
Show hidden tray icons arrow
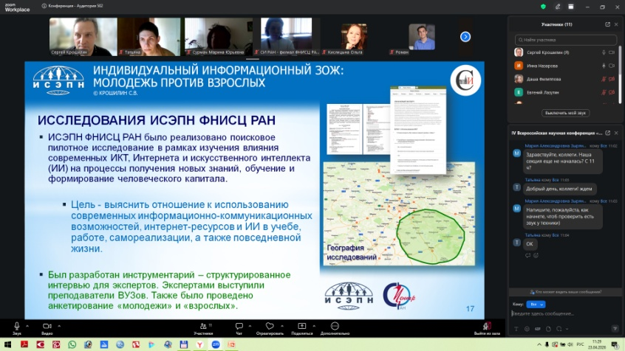[x=539, y=344]
